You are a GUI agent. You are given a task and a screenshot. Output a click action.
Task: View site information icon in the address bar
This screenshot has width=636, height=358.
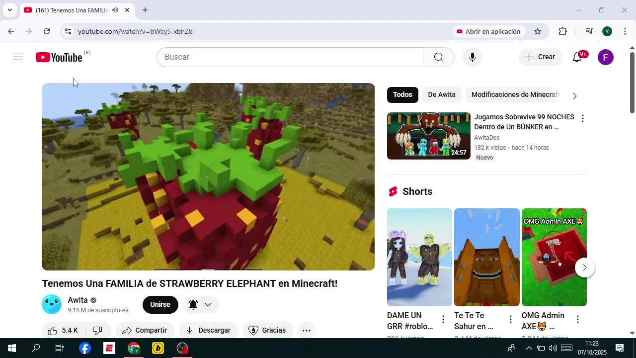(68, 31)
